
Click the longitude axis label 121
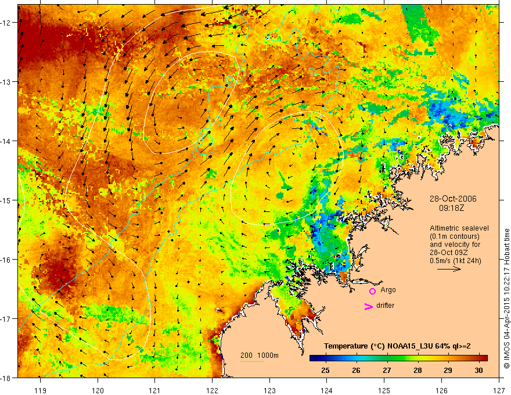[x=155, y=390]
